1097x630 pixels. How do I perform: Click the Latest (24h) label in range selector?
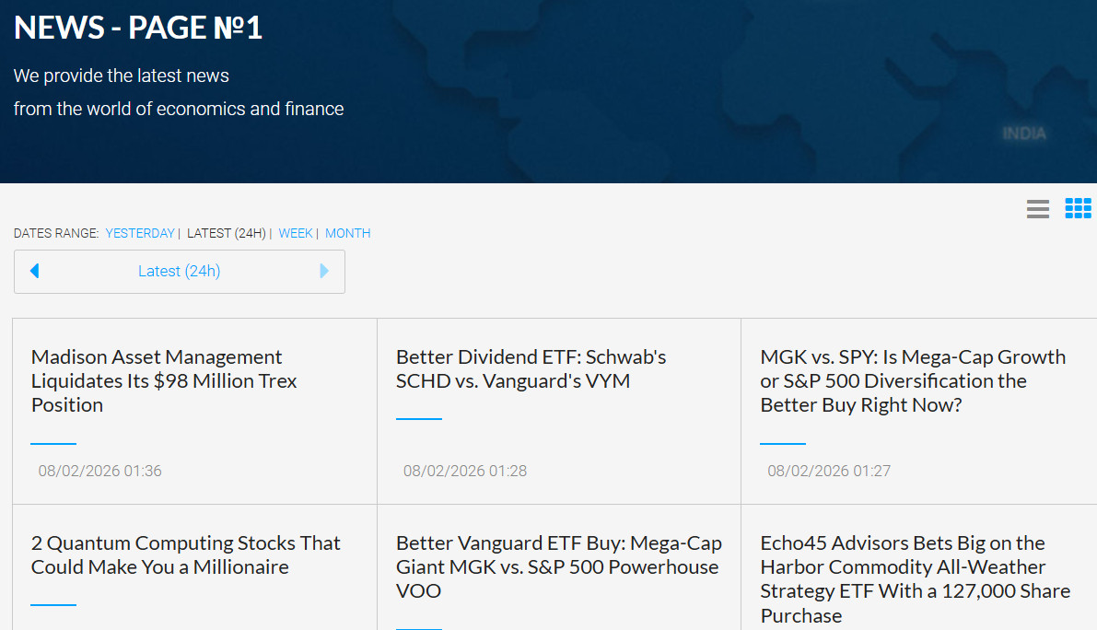click(x=180, y=271)
